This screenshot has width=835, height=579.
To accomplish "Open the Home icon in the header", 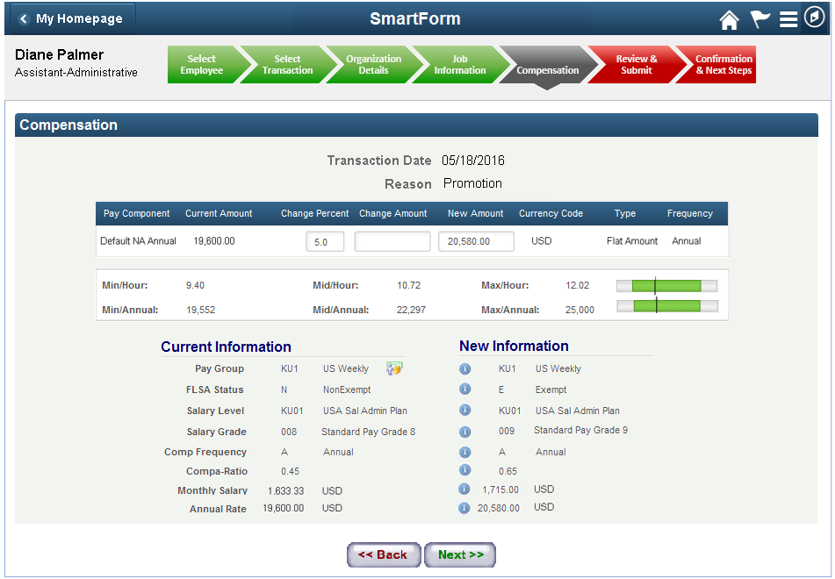I will point(729,18).
